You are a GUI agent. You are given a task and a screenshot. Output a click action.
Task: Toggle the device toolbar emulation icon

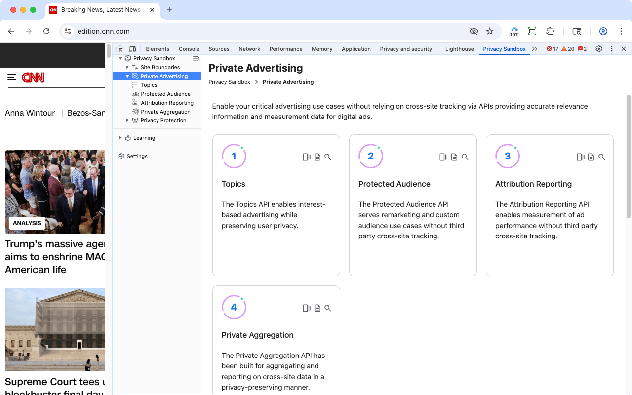[131, 49]
